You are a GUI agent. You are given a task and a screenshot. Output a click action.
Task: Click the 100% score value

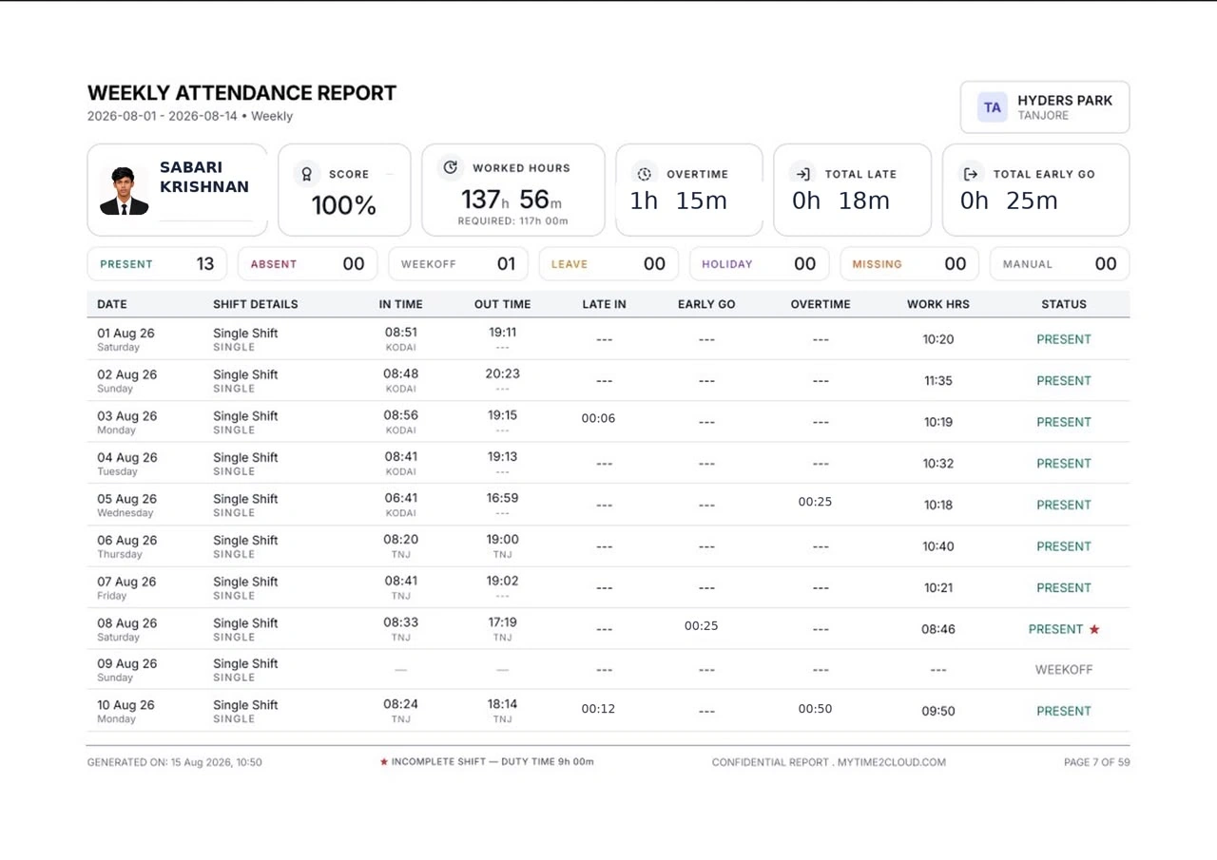pos(344,205)
